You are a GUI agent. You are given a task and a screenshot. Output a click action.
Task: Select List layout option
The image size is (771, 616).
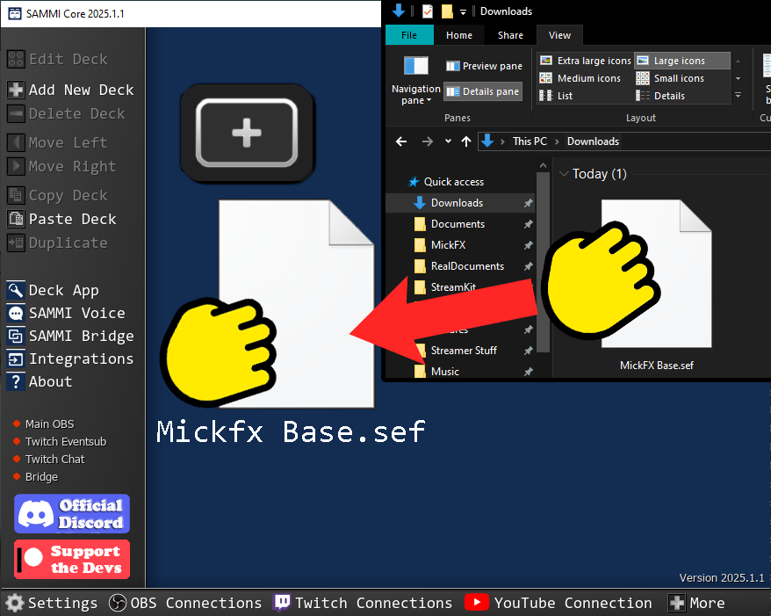point(556,96)
